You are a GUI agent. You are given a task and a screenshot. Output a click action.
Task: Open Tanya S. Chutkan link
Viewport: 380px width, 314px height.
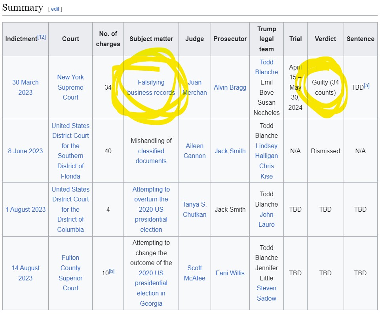click(195, 209)
